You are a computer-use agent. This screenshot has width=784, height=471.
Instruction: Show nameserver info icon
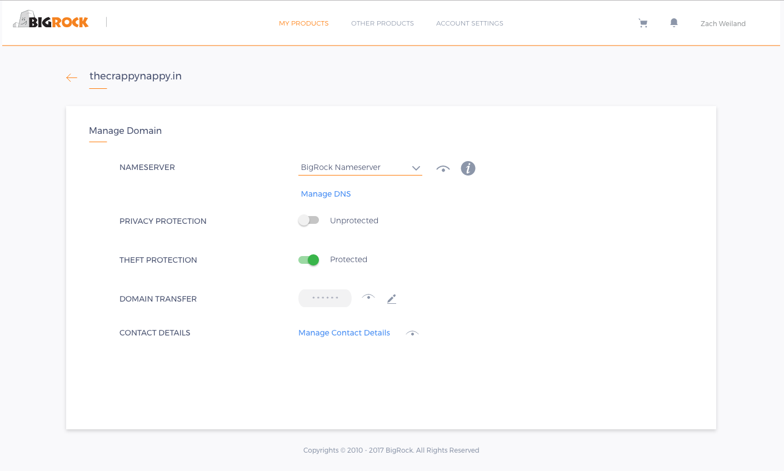[x=468, y=168]
